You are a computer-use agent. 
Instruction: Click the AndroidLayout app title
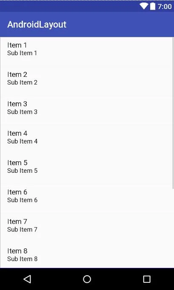click(37, 25)
